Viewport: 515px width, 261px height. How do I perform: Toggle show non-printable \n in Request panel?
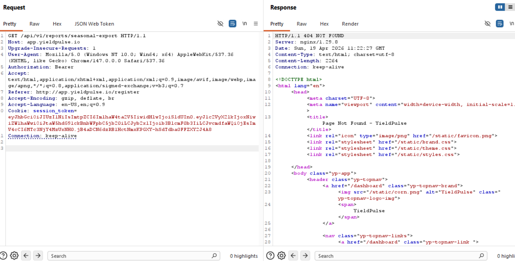tap(244, 24)
